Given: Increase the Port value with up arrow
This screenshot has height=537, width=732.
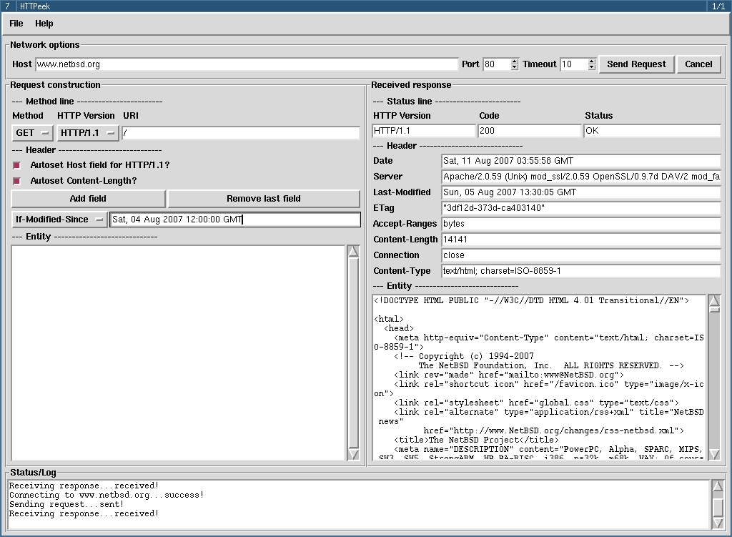Looking at the screenshot, I should point(515,61).
